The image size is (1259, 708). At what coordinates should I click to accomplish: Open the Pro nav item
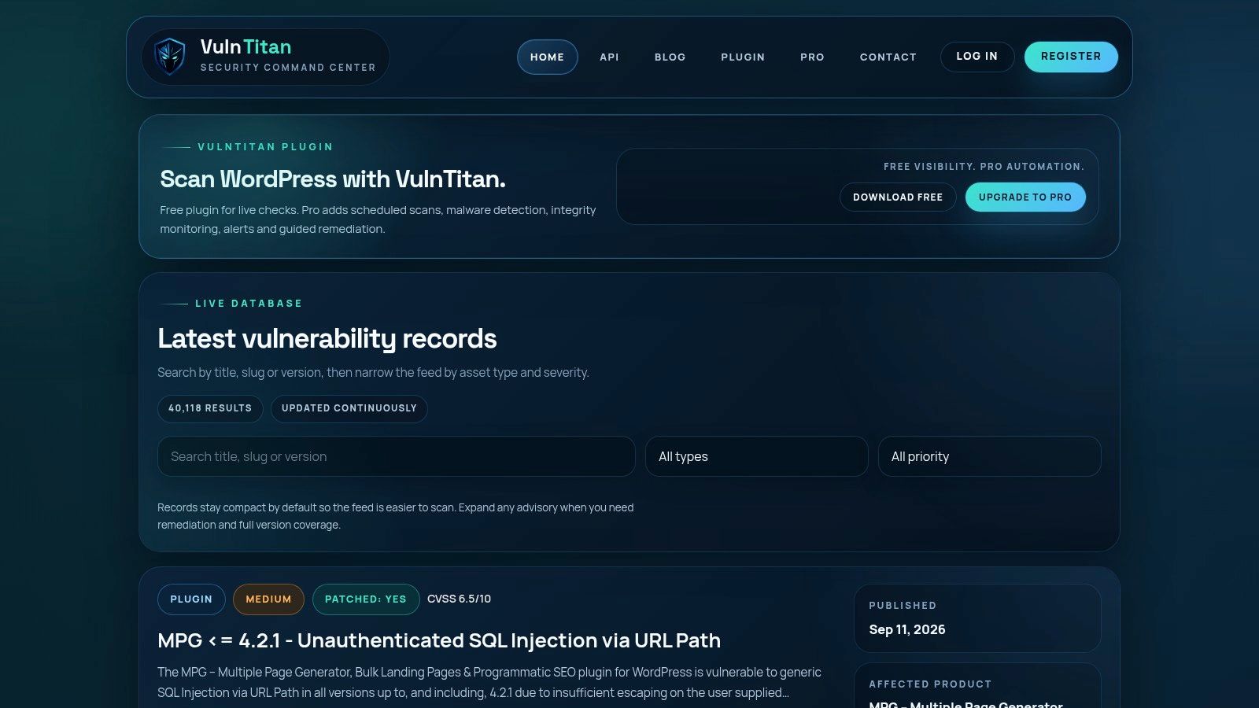point(812,57)
